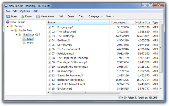This screenshot has height=106, width=169.
Task: Click the horizontal scrollbar left arrow
Action: [x=49, y=92]
